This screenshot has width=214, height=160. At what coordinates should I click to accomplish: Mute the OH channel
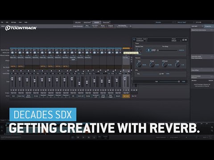click(x=73, y=90)
